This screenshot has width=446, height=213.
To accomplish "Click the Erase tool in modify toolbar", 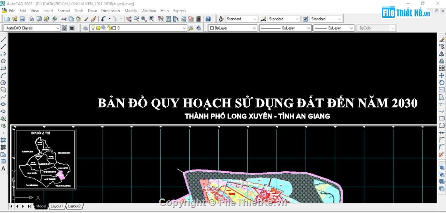I will [x=442, y=39].
